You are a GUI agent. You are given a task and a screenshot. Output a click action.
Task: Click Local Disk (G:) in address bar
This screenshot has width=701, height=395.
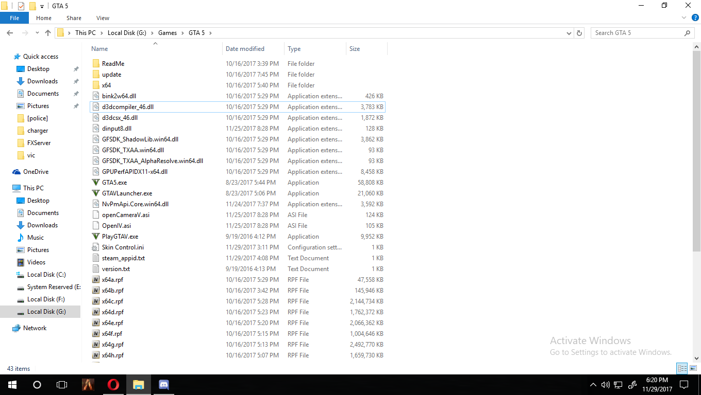[x=127, y=33]
